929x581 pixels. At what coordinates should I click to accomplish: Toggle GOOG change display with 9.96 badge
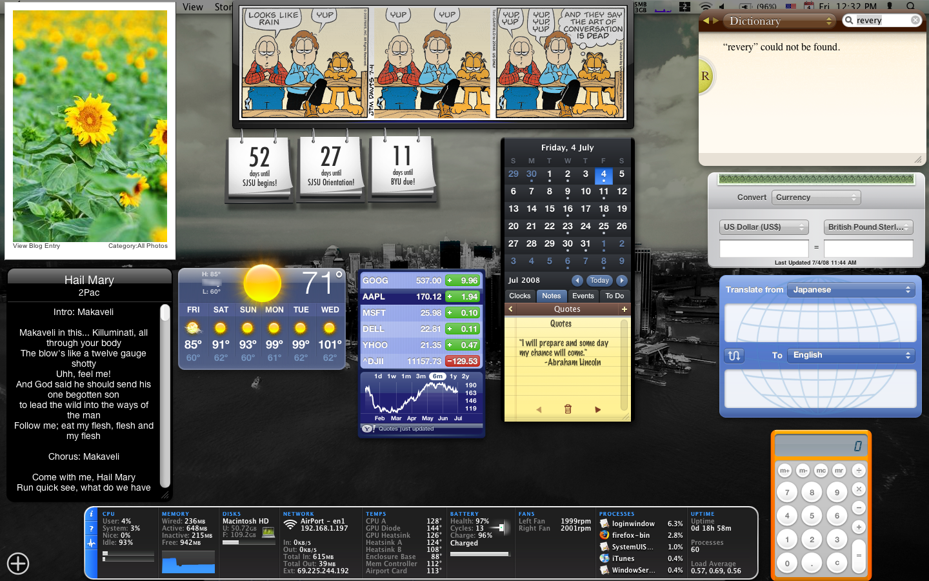click(x=462, y=281)
